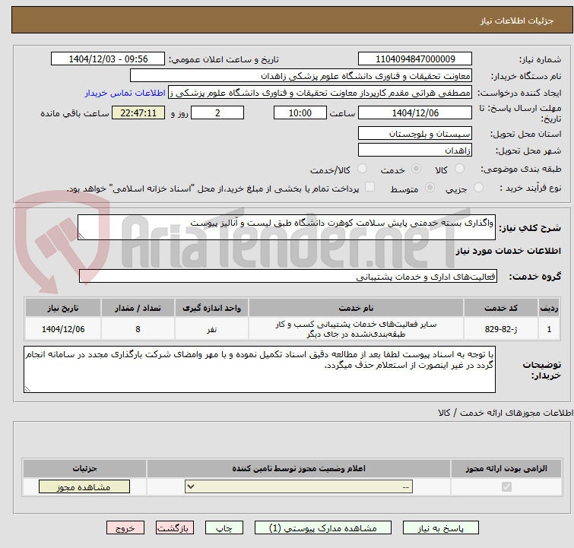574x548 pixels.
Task: Click the چاپ print button
Action: coord(224,528)
